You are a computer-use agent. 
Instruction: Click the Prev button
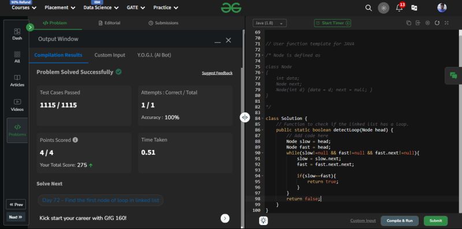16,205
